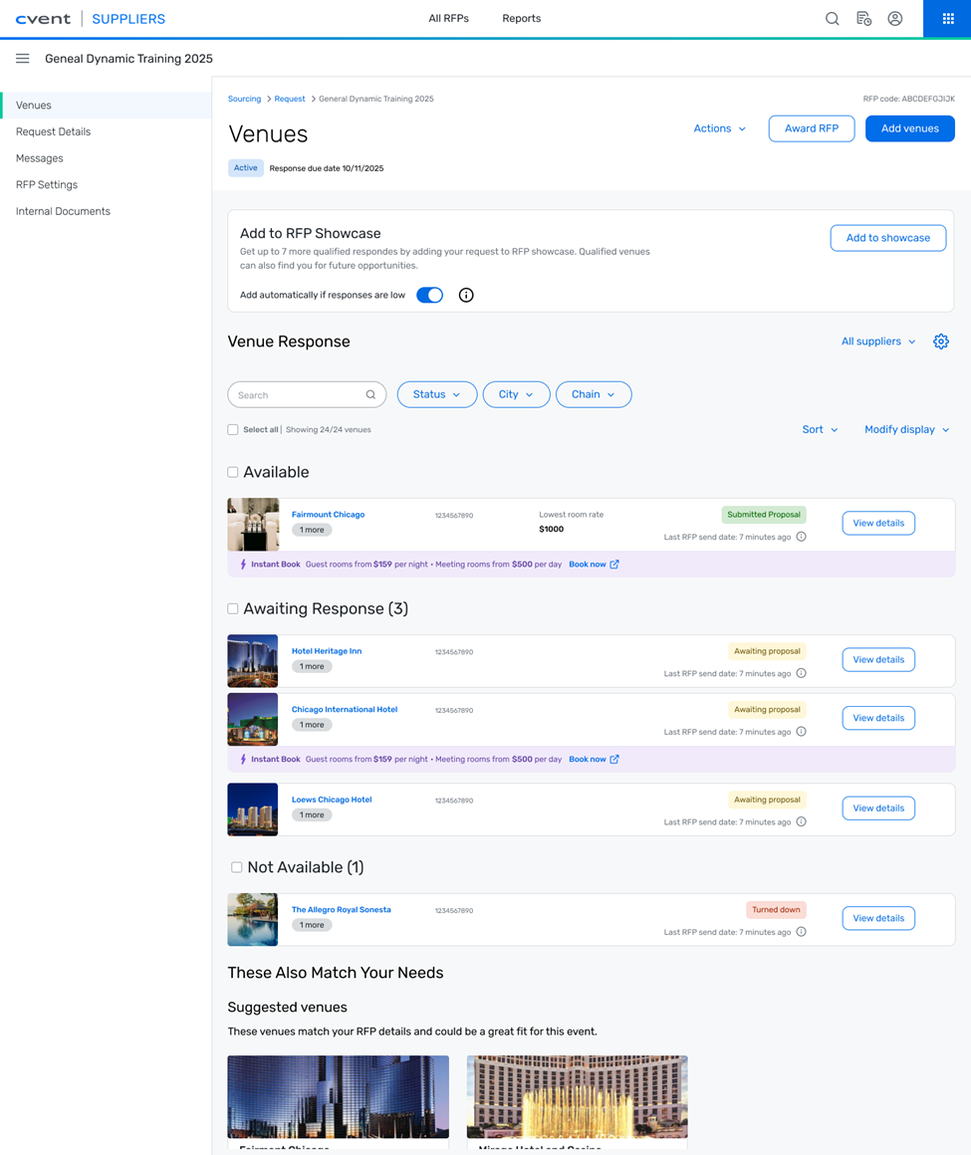
Task: View details for Chicago International Hotel
Action: pos(878,718)
